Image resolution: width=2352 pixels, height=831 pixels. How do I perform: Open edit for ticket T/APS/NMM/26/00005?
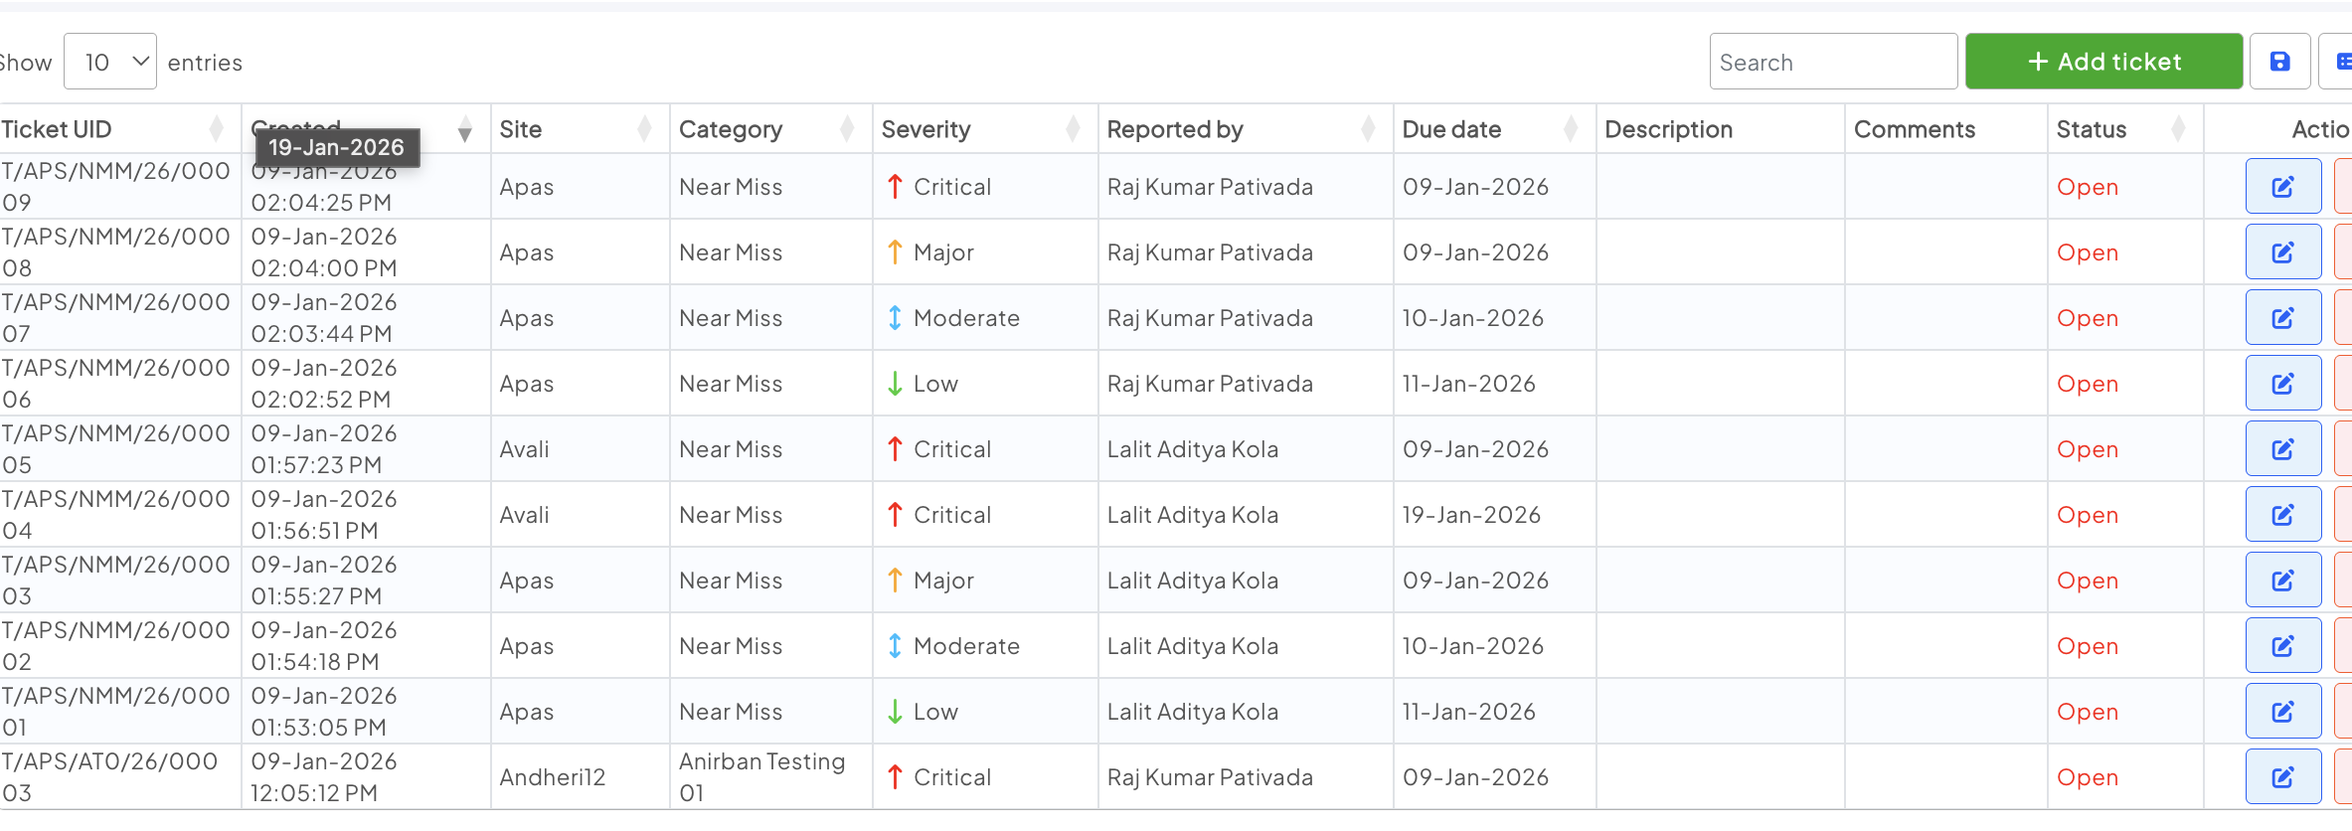pyautogui.click(x=2282, y=449)
